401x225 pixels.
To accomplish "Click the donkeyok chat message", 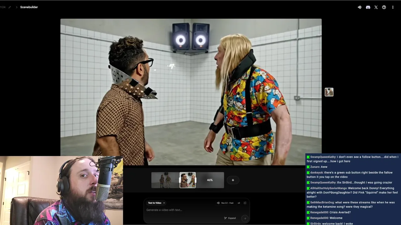I will [350, 175].
